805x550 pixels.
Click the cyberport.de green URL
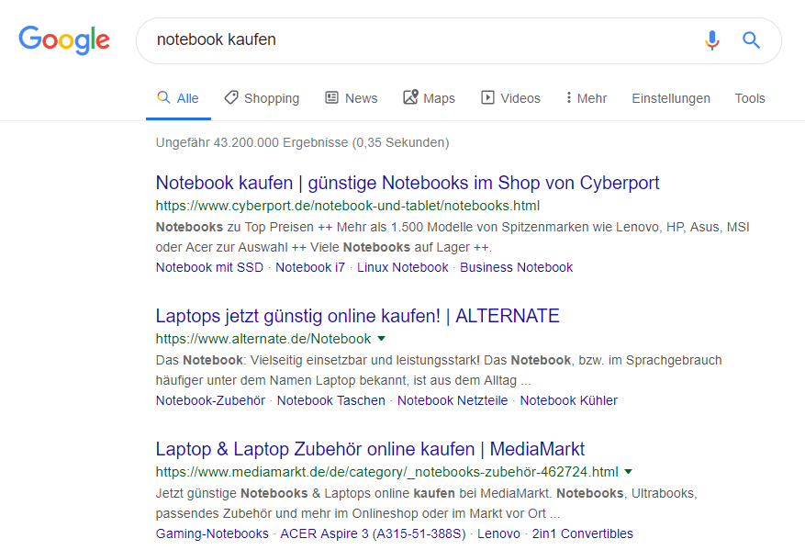pyautogui.click(x=348, y=206)
